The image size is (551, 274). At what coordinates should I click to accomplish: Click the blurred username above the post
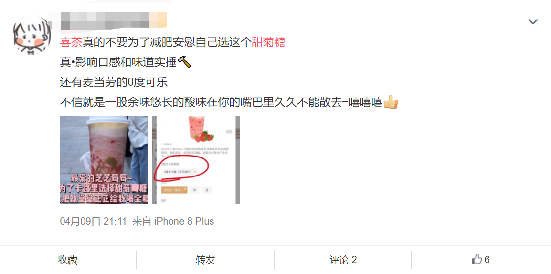(113, 20)
